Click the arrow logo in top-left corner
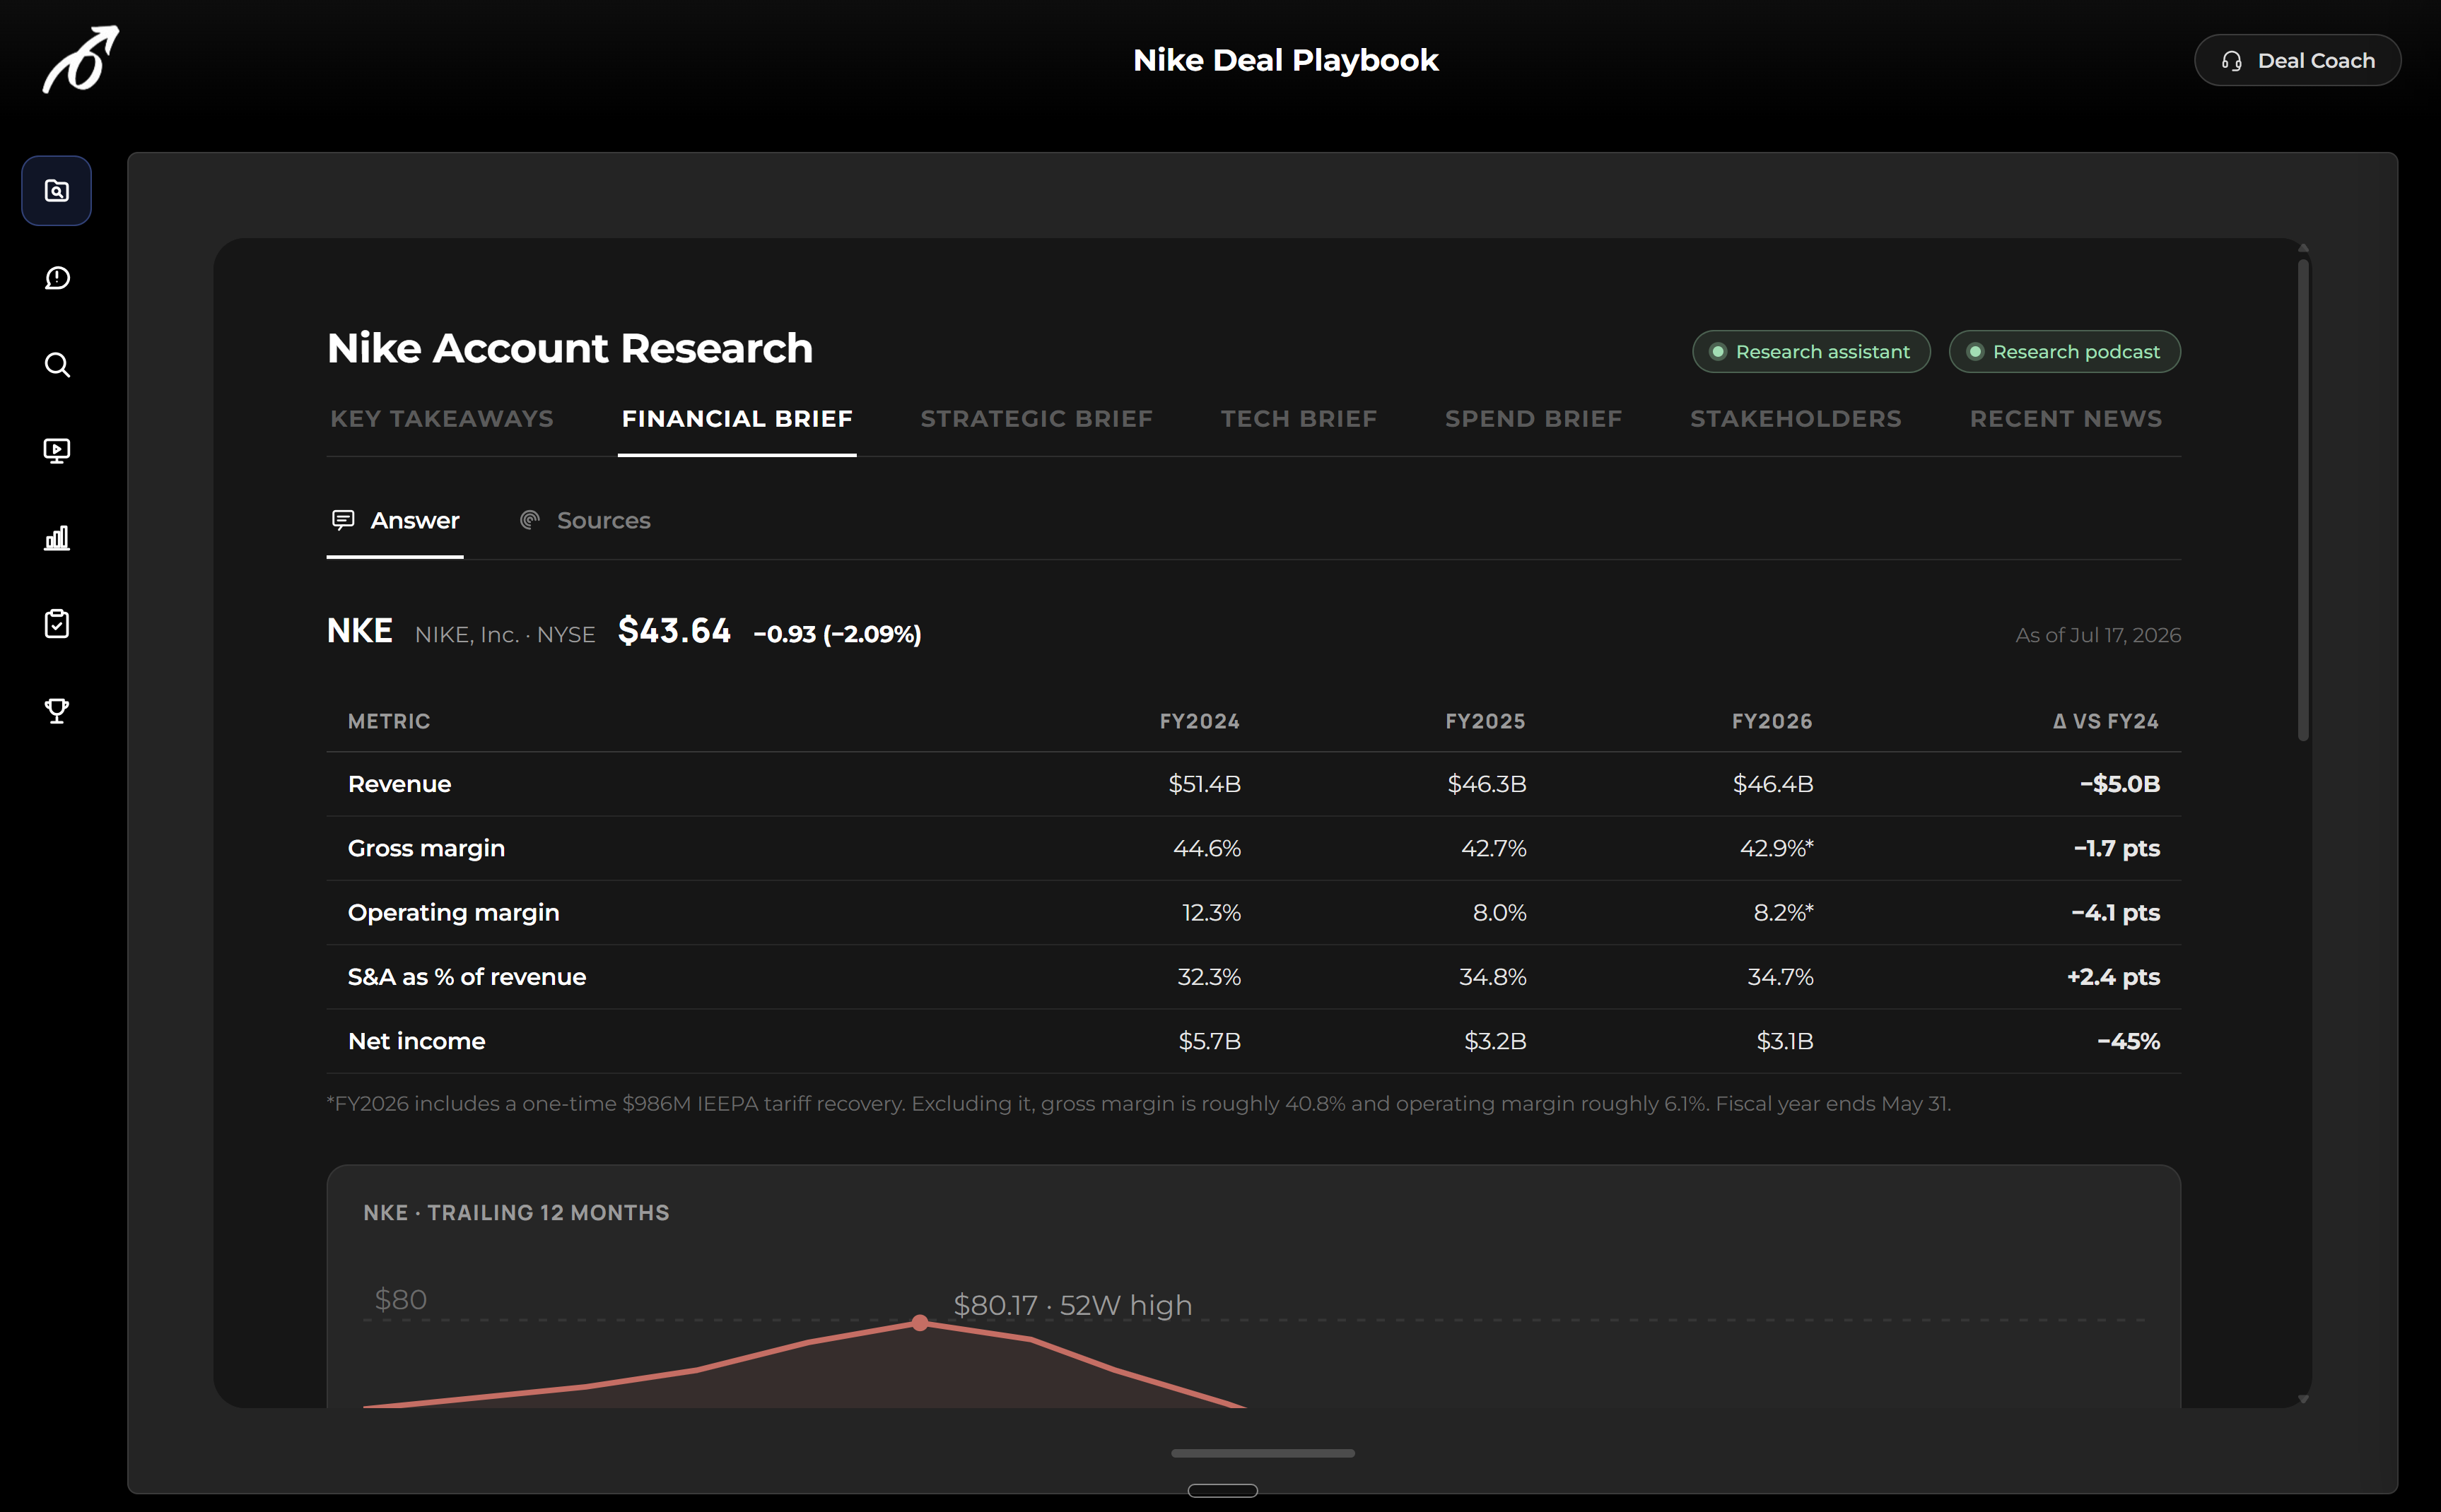 [x=80, y=60]
